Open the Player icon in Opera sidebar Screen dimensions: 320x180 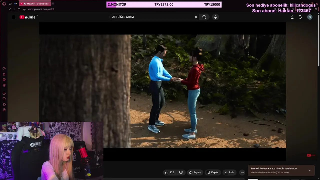pyautogui.click(x=4, y=93)
